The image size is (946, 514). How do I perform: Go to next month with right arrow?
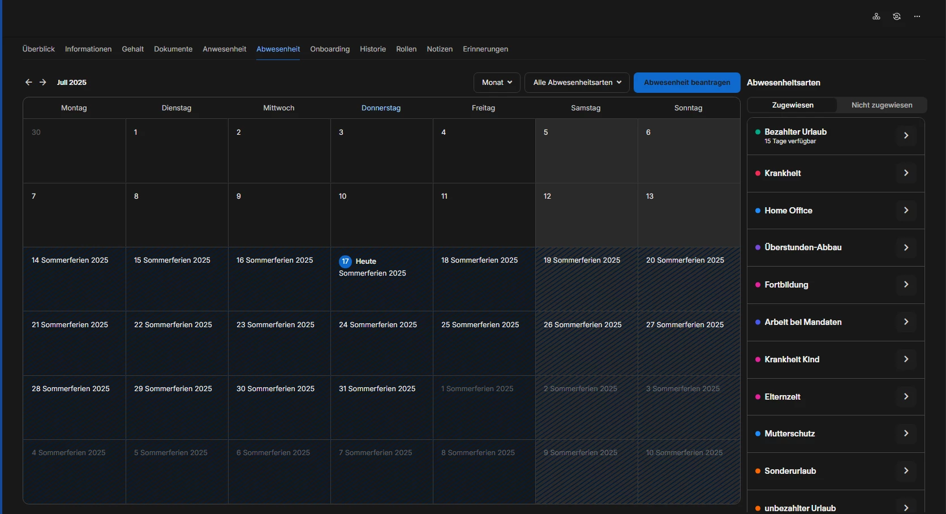click(43, 83)
